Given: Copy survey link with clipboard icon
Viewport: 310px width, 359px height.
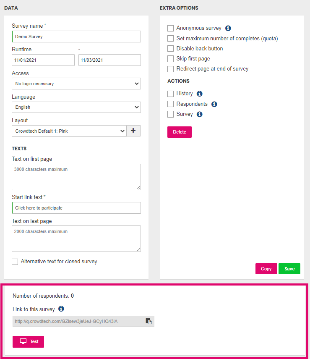Looking at the screenshot, I should click(149, 321).
